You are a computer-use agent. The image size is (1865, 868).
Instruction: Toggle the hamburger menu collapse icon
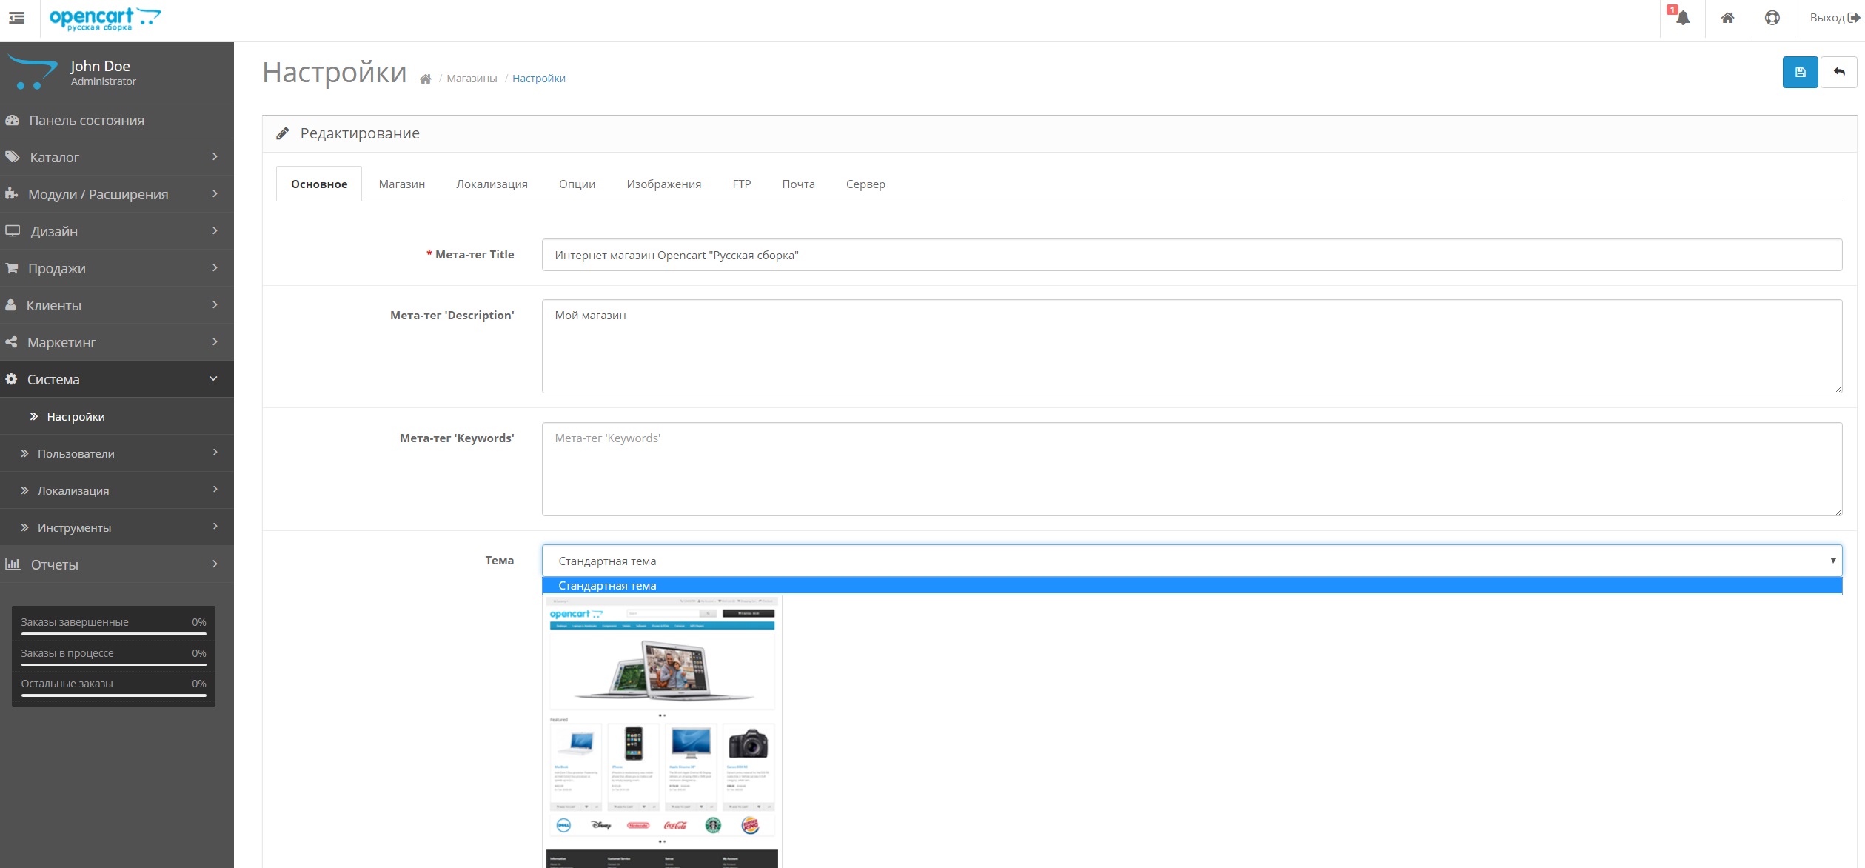click(16, 18)
